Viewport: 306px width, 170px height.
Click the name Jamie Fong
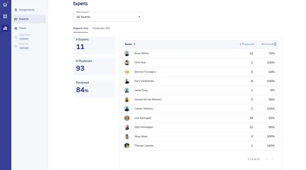(141, 90)
